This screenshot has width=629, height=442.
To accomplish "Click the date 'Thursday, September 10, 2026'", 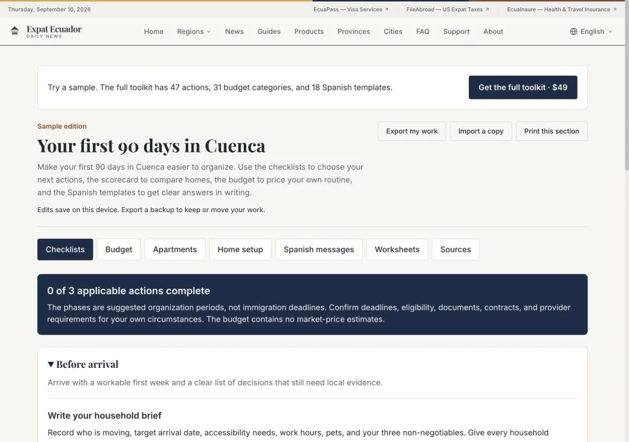I will click(49, 9).
